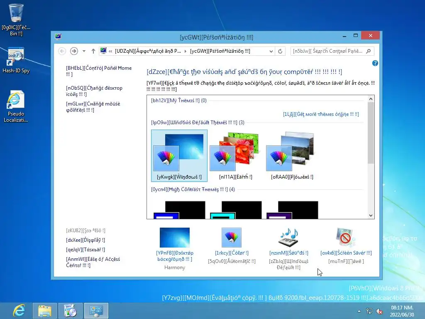Click the Screen Saver text link

[x=346, y=253]
